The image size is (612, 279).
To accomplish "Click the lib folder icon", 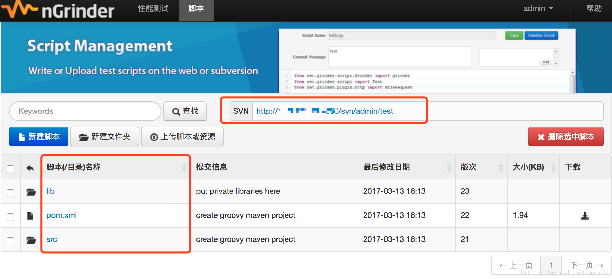I will [31, 192].
